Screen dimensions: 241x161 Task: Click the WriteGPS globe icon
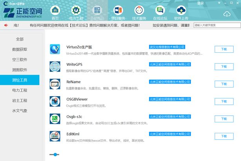click(x=55, y=66)
